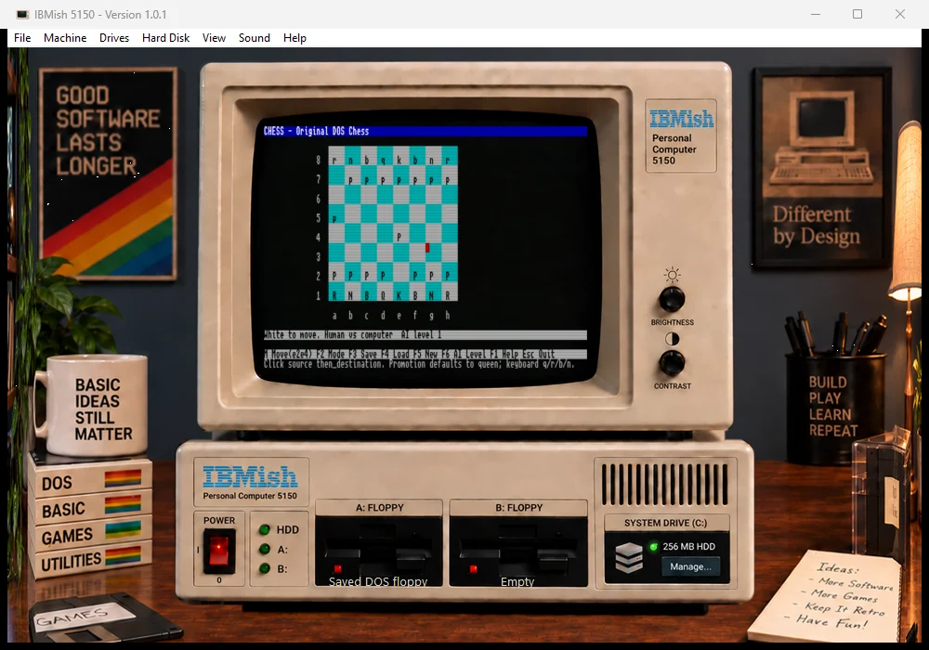This screenshot has width=929, height=650.
Task: Click the "White to move" status line
Action: [425, 335]
